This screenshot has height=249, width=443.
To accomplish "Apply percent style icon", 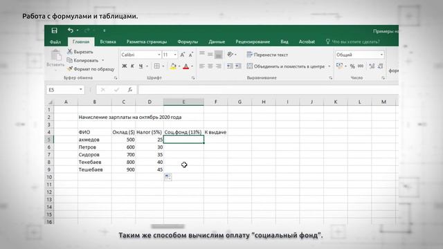I will point(352,66).
